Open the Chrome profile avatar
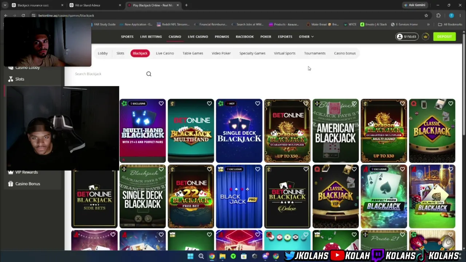This screenshot has width=466, height=262. click(x=451, y=16)
